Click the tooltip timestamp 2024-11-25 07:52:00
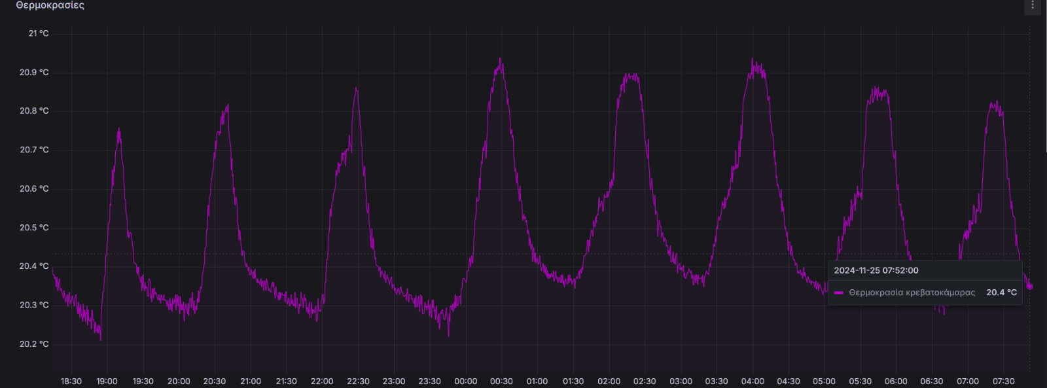 pos(876,270)
